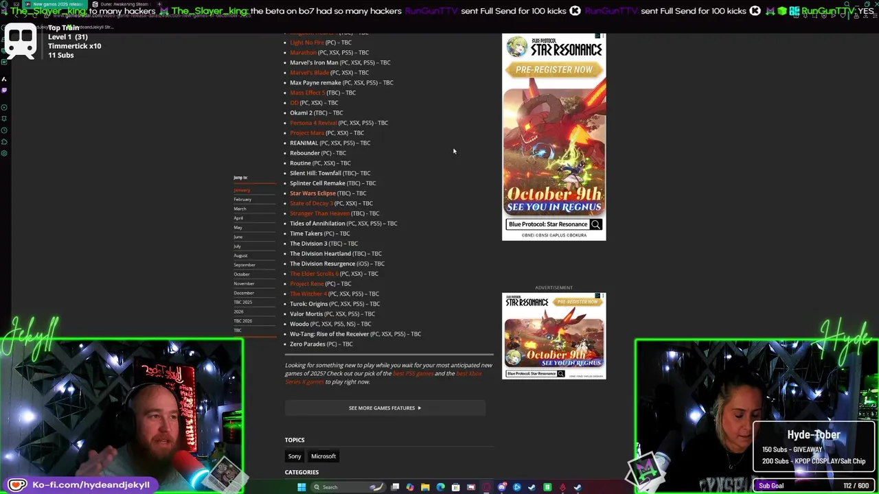Open Microsoft Store from the taskbar
The image size is (879, 494).
(x=456, y=487)
